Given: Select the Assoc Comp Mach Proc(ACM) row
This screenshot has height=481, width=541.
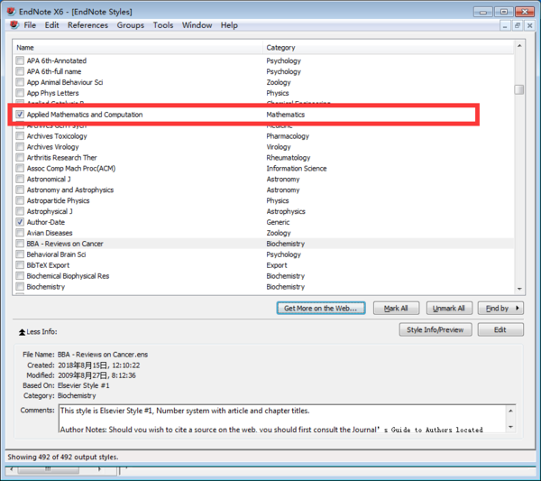Looking at the screenshot, I should pyautogui.click(x=264, y=168).
